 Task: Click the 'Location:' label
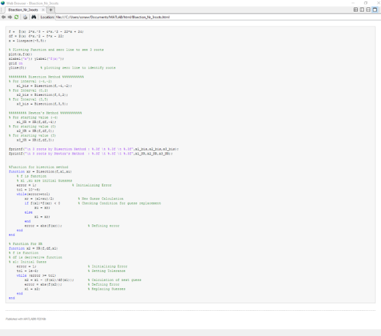(48, 17)
